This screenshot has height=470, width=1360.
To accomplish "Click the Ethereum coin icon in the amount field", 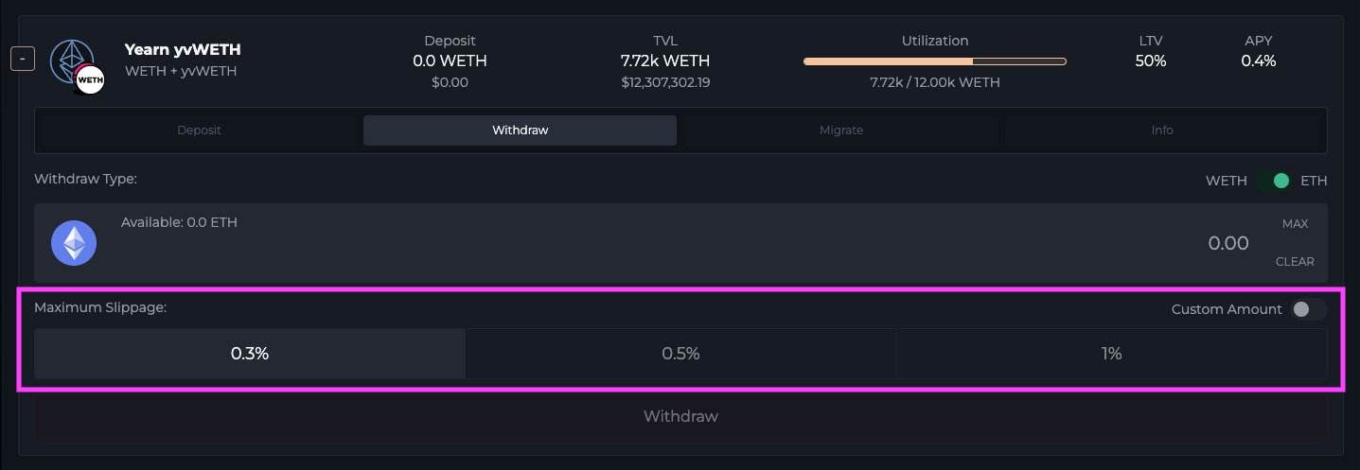I will tap(74, 242).
